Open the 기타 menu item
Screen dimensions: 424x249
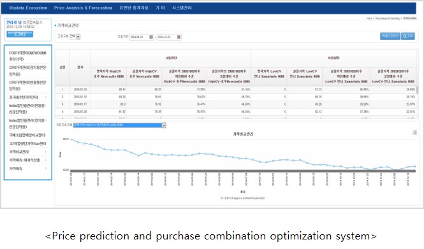(x=160, y=8)
